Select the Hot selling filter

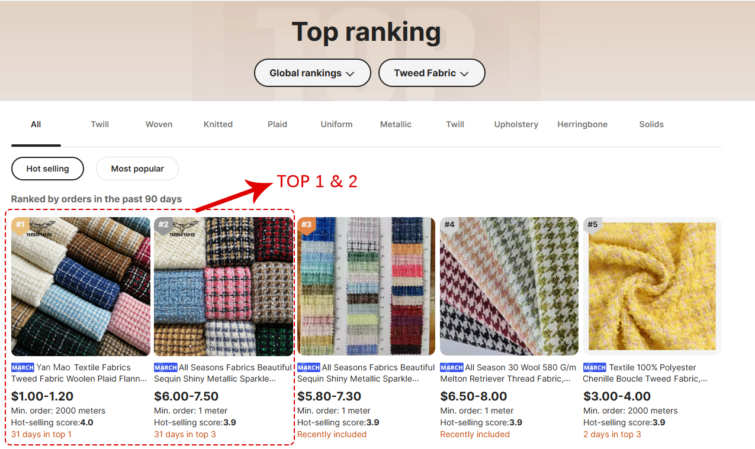47,169
